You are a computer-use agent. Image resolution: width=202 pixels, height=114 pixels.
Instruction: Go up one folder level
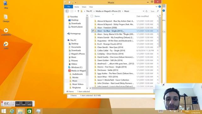[78, 11]
